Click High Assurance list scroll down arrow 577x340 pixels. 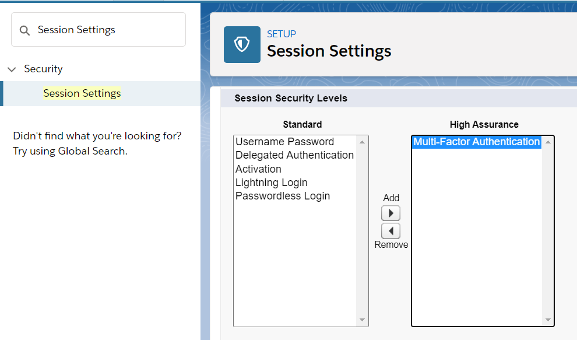coord(548,320)
